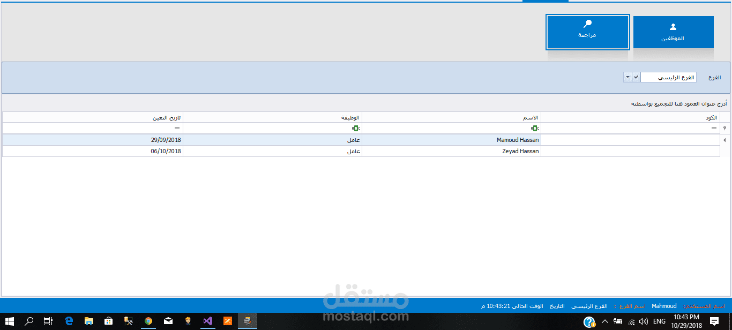Select the Mamoud Hassan row

pos(361,140)
